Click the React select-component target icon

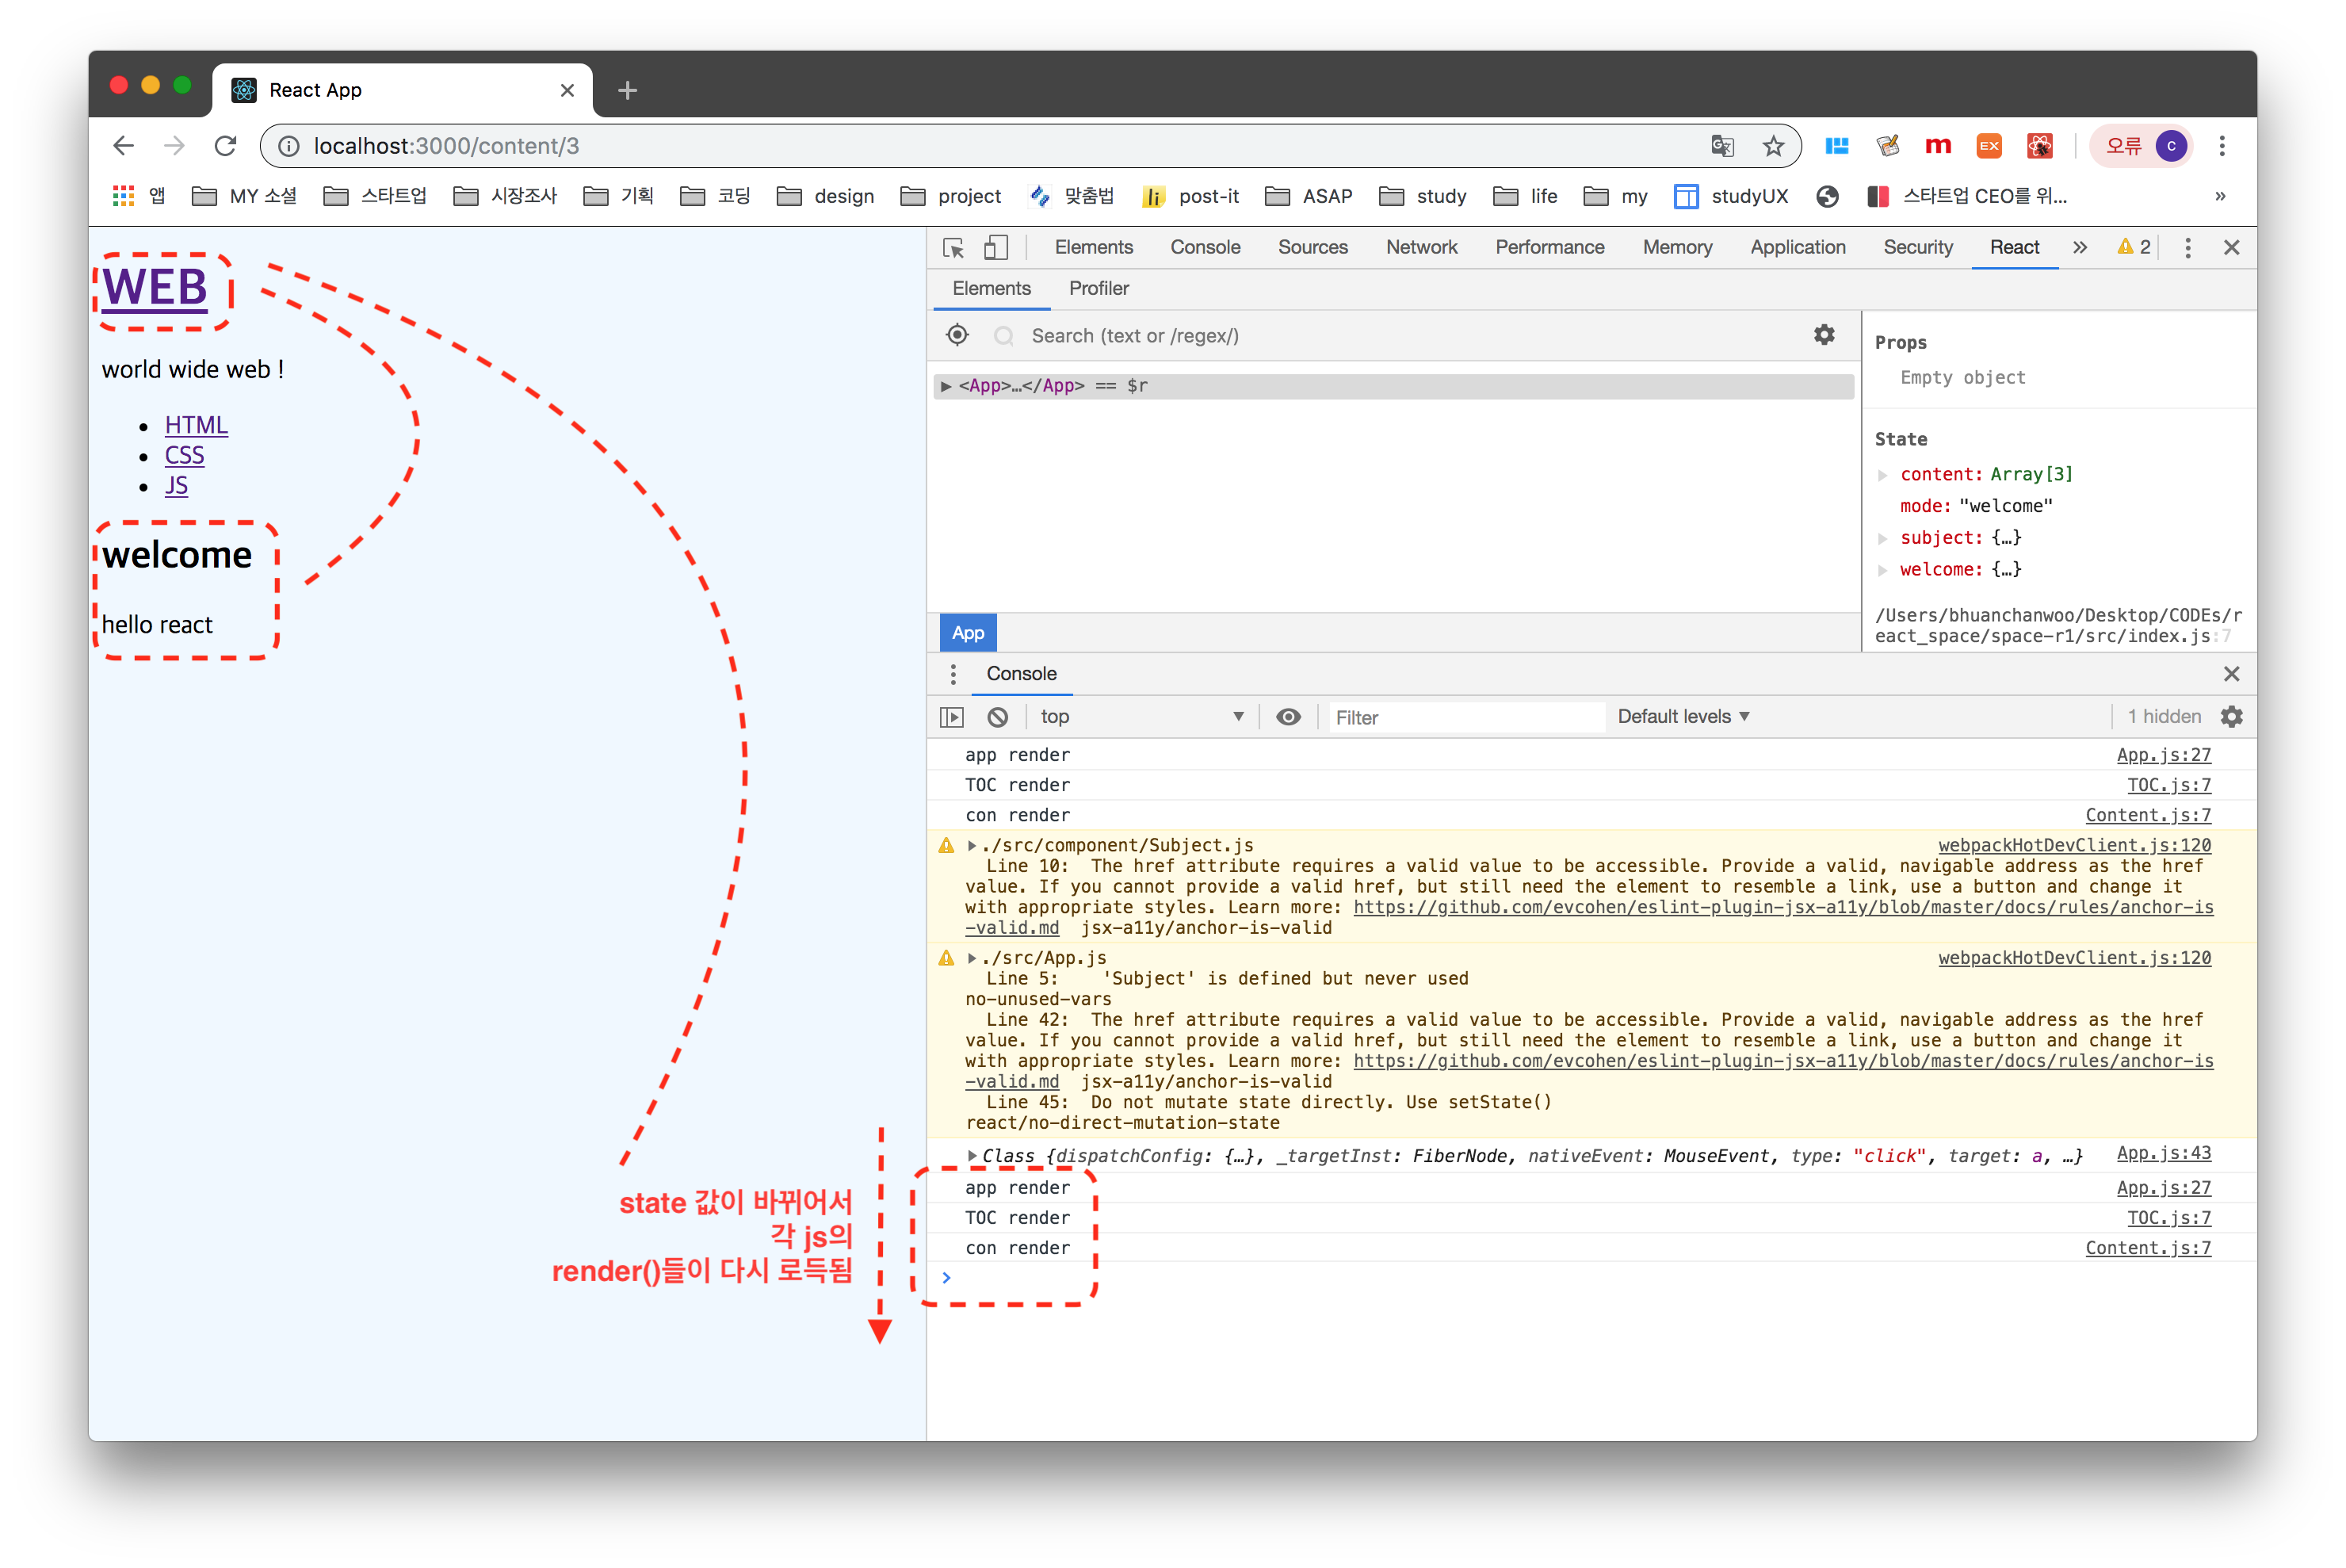[957, 335]
